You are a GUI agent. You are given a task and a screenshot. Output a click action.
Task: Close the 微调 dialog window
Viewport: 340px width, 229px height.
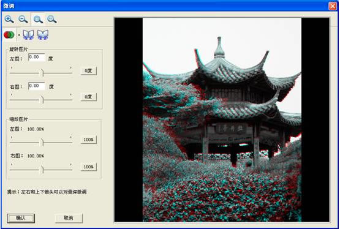pos(333,6)
